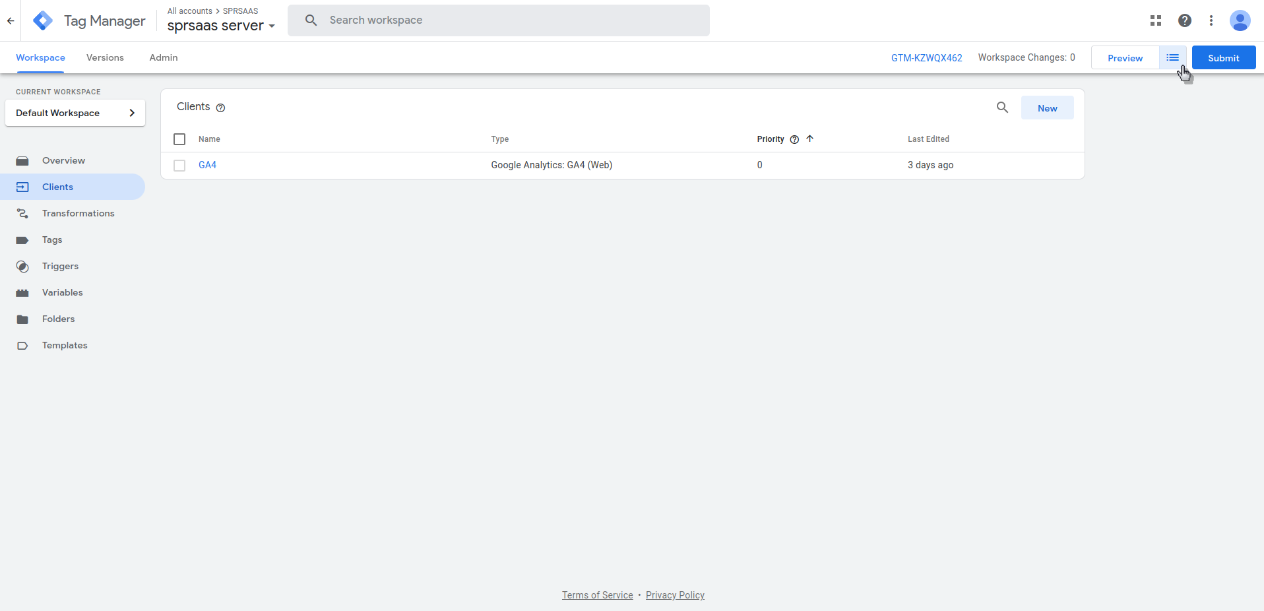
Task: Expand Default Workspace selector
Action: 75,113
